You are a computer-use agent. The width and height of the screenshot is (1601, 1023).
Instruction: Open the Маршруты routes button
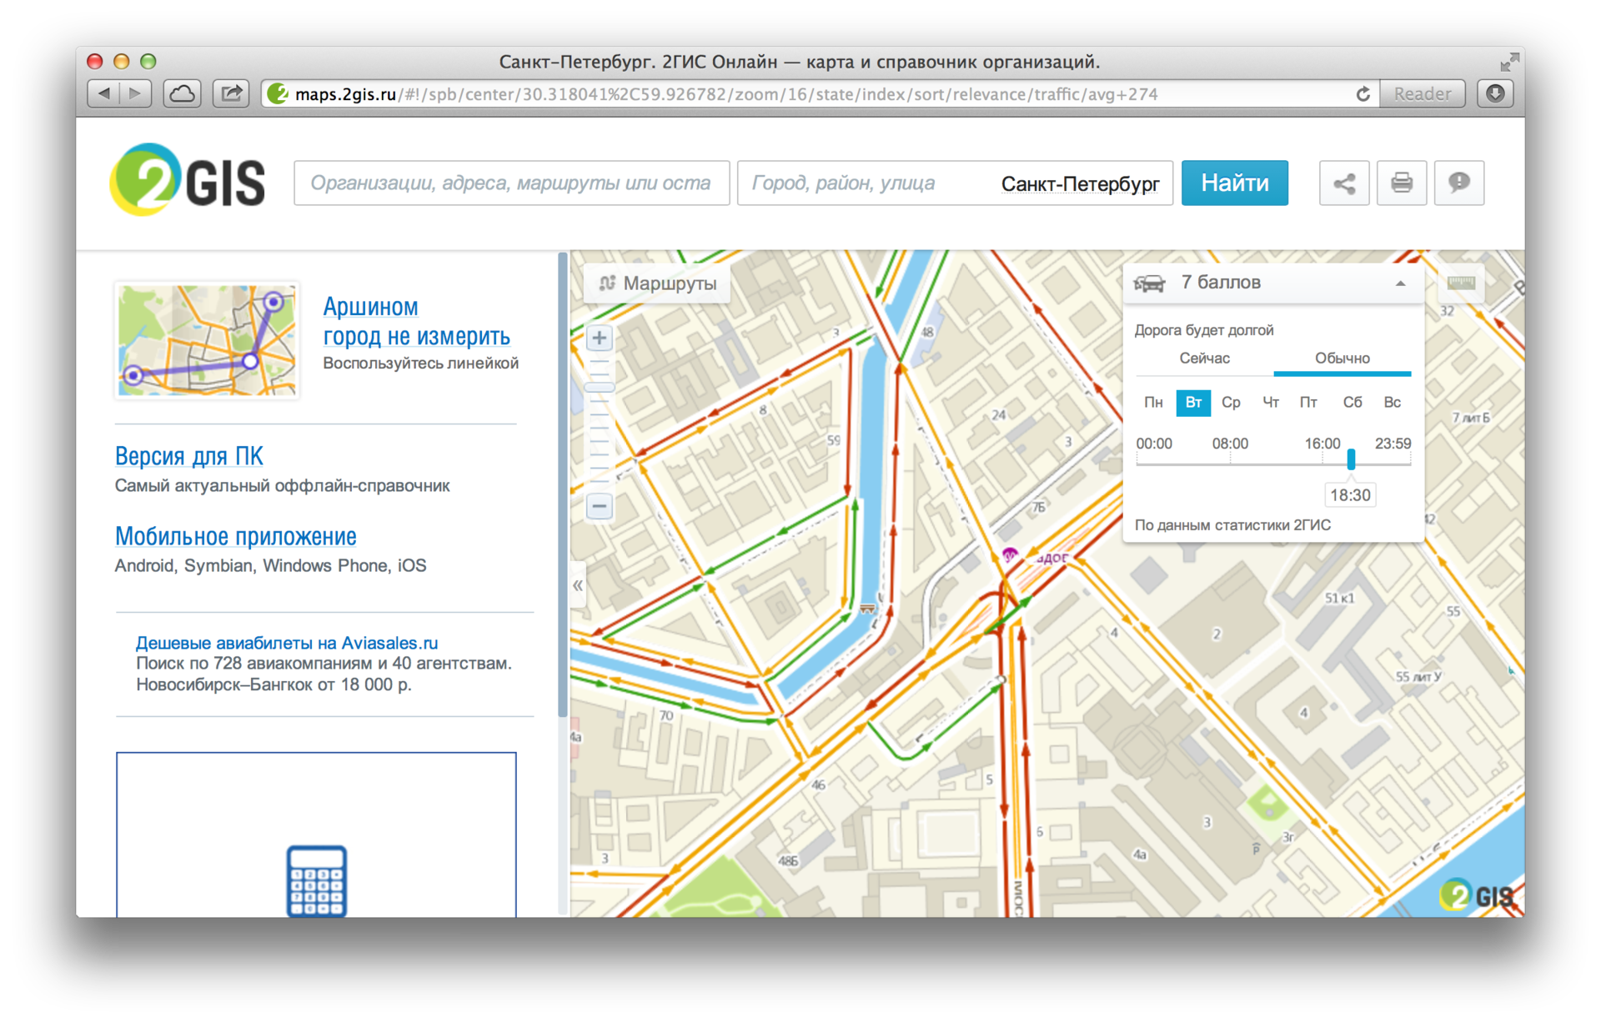coord(658,283)
